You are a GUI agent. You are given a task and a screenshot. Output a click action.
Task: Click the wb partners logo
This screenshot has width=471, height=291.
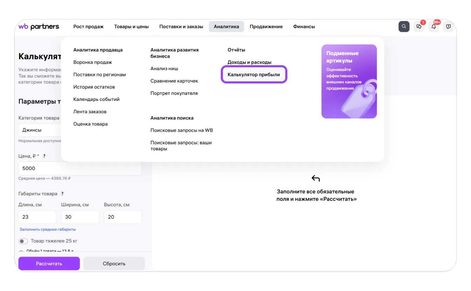pos(39,27)
